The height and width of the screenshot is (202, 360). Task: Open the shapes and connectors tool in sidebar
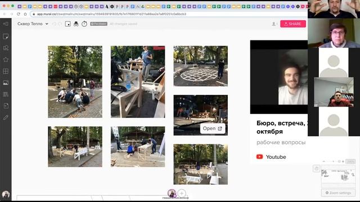click(6, 48)
